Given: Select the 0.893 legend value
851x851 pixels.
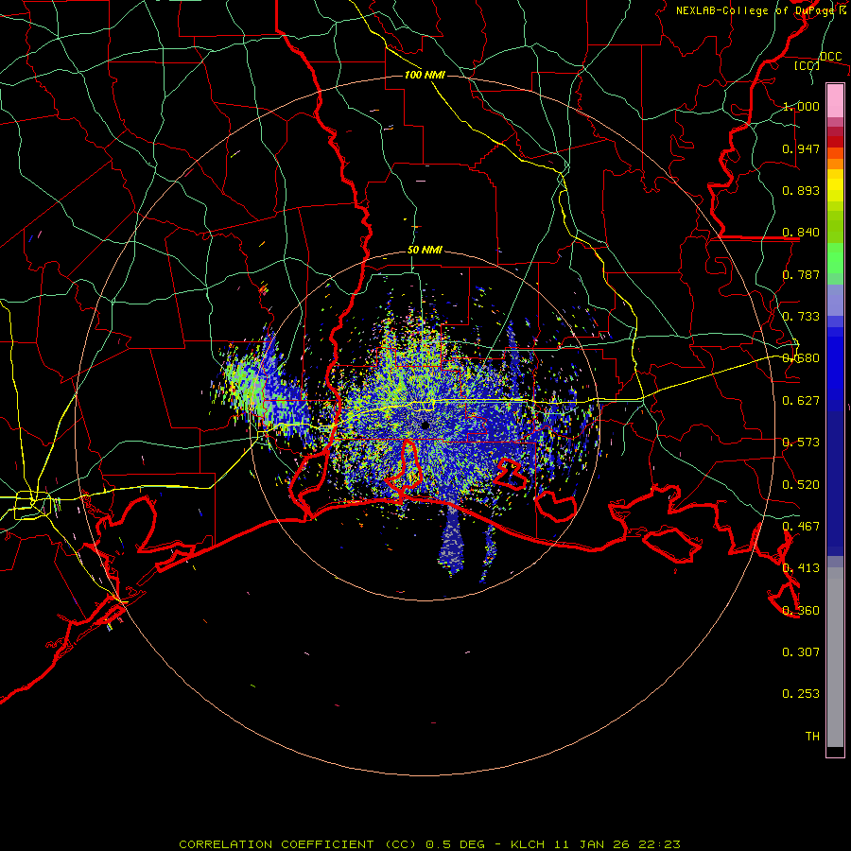Looking at the screenshot, I should [801, 190].
